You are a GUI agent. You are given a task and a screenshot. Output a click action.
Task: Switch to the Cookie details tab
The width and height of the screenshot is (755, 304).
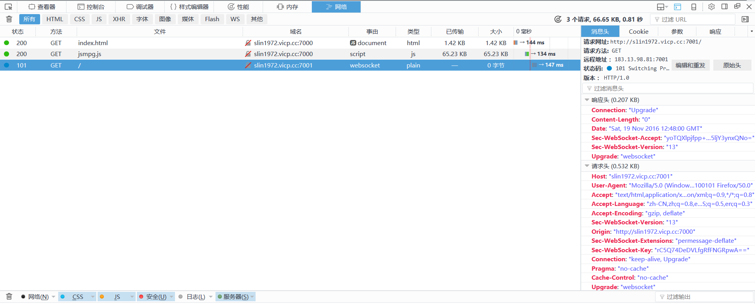coord(639,31)
